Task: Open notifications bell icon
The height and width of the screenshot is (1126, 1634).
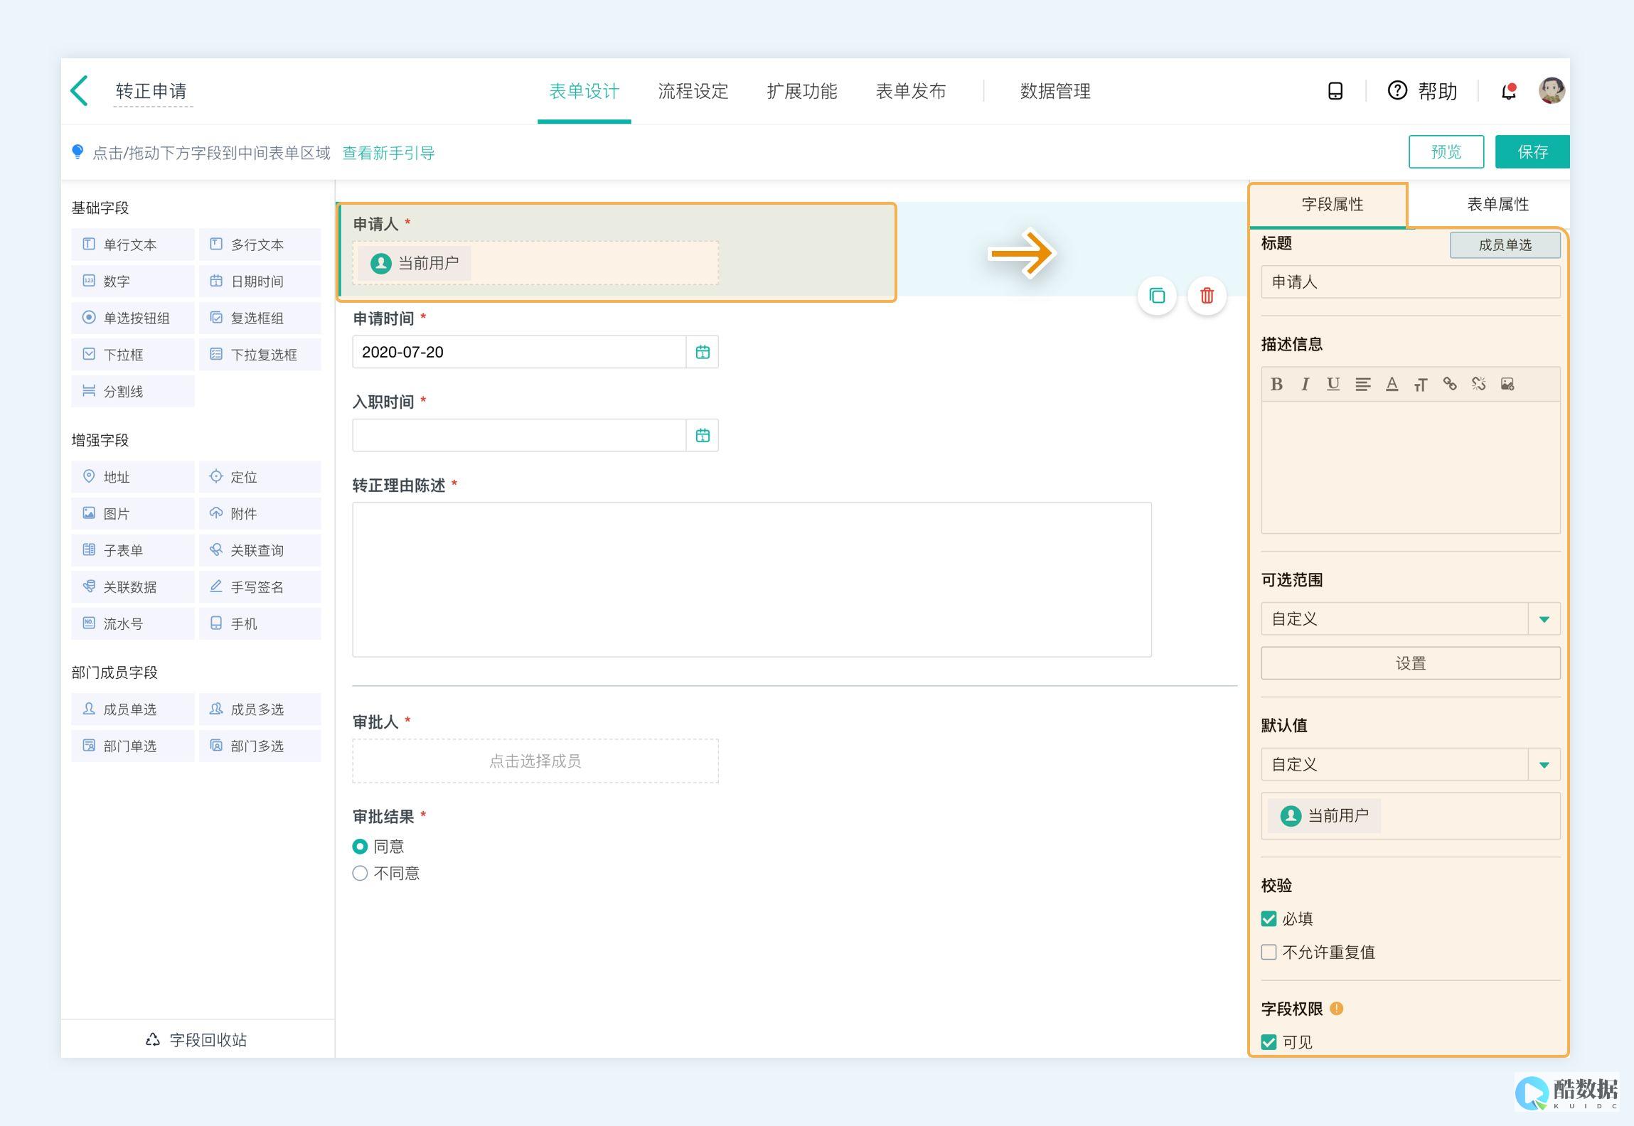Action: click(1508, 91)
